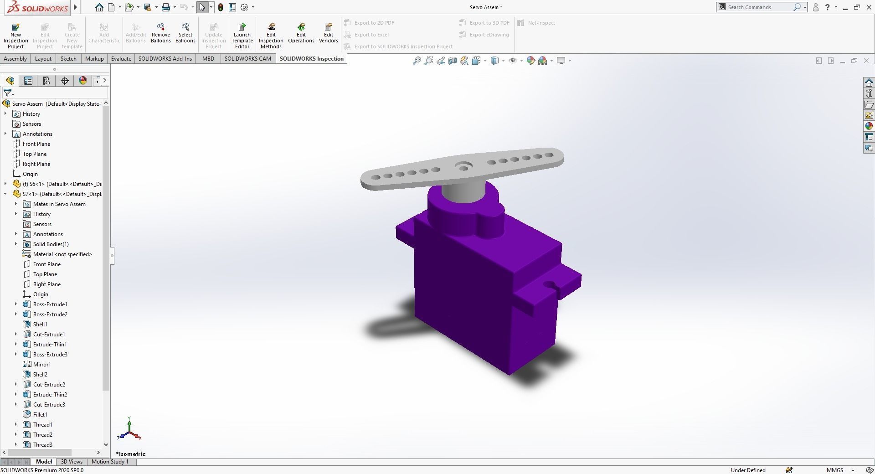Switch to the ConfigurationManager panel tab
The width and height of the screenshot is (875, 474).
point(46,81)
